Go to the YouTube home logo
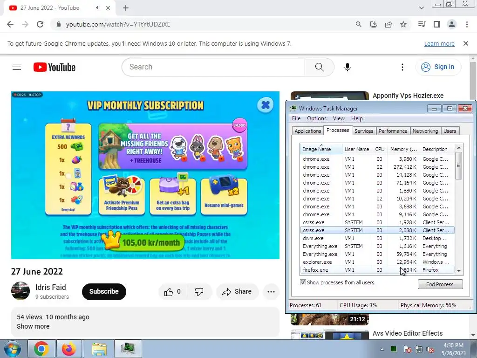477x358 pixels. (x=55, y=67)
